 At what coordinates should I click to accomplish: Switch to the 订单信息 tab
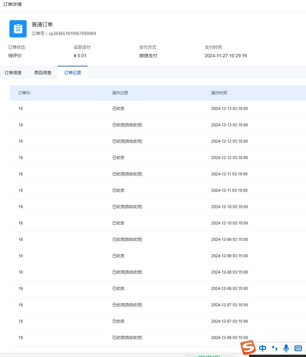13,73
